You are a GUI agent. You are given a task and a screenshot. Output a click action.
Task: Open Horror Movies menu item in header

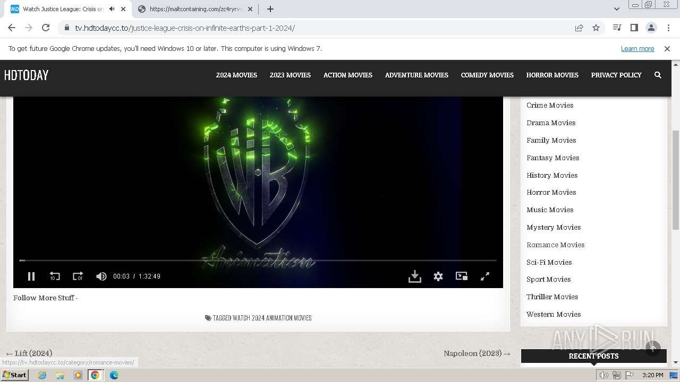click(552, 75)
